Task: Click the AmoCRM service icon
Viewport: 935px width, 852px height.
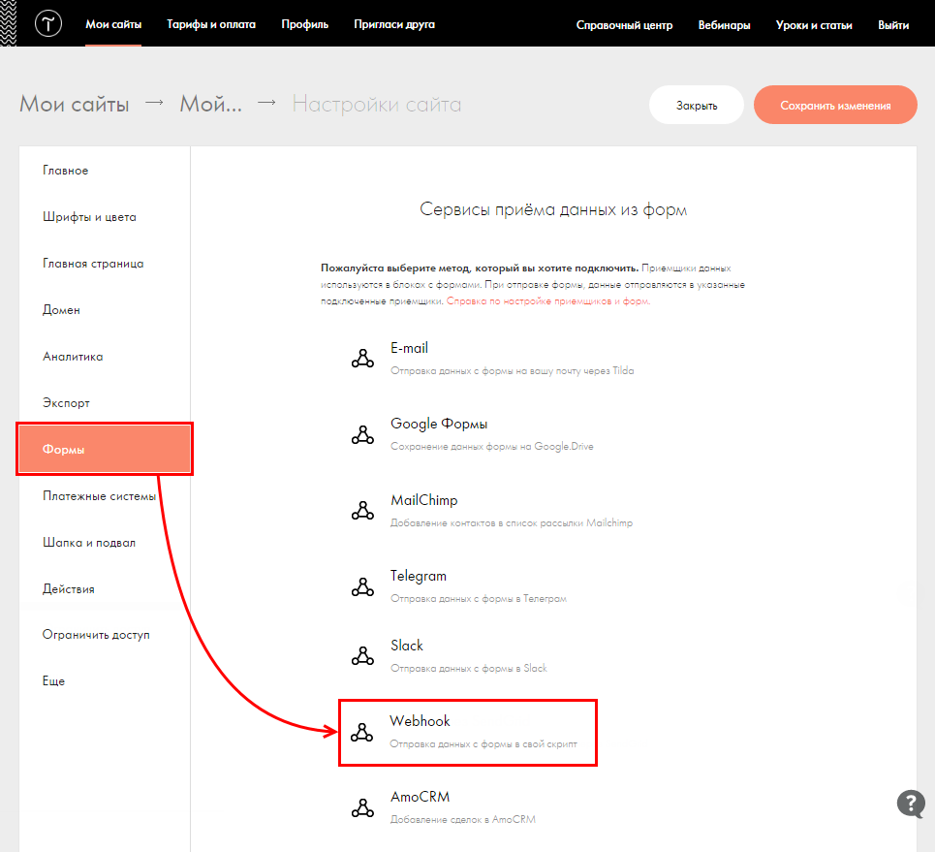Action: (361, 807)
